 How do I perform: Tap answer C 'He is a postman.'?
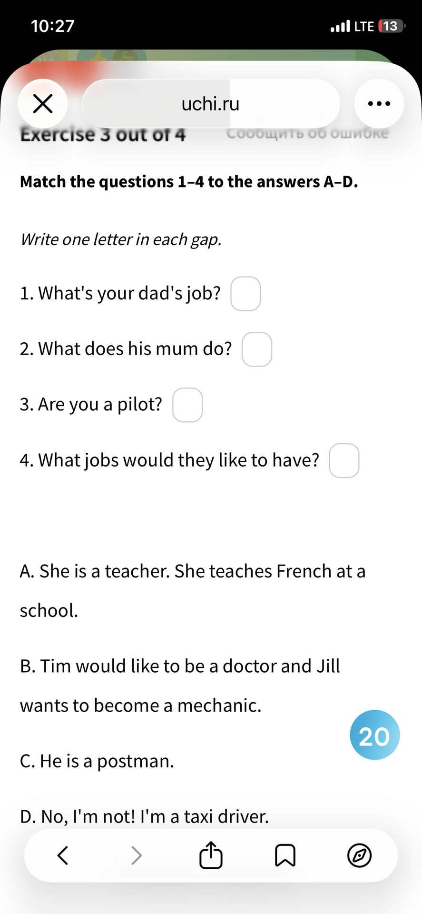point(97,761)
